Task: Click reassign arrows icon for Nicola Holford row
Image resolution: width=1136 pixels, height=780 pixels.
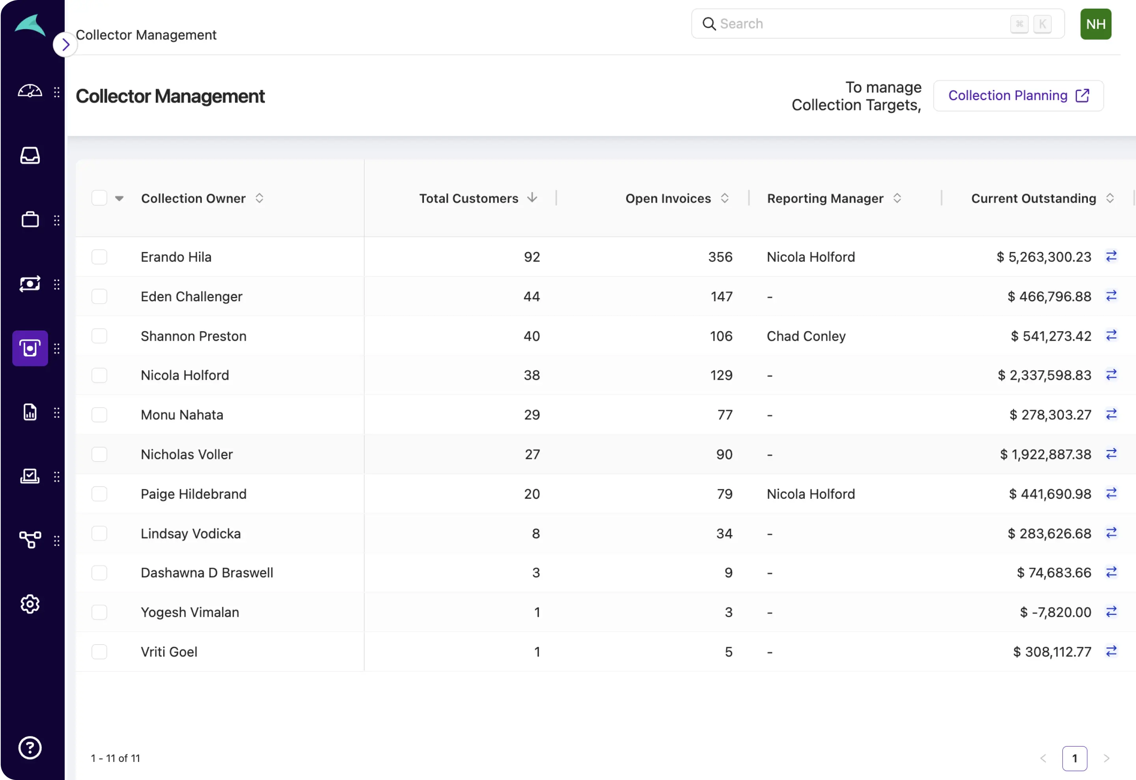Action: point(1111,375)
